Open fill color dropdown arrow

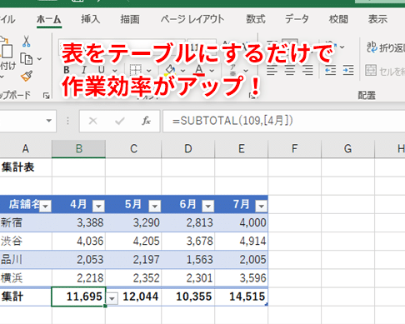click(x=182, y=71)
